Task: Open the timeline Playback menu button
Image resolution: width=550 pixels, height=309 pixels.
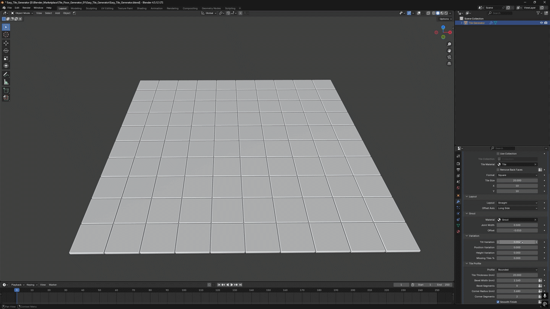Action: [x=17, y=285]
